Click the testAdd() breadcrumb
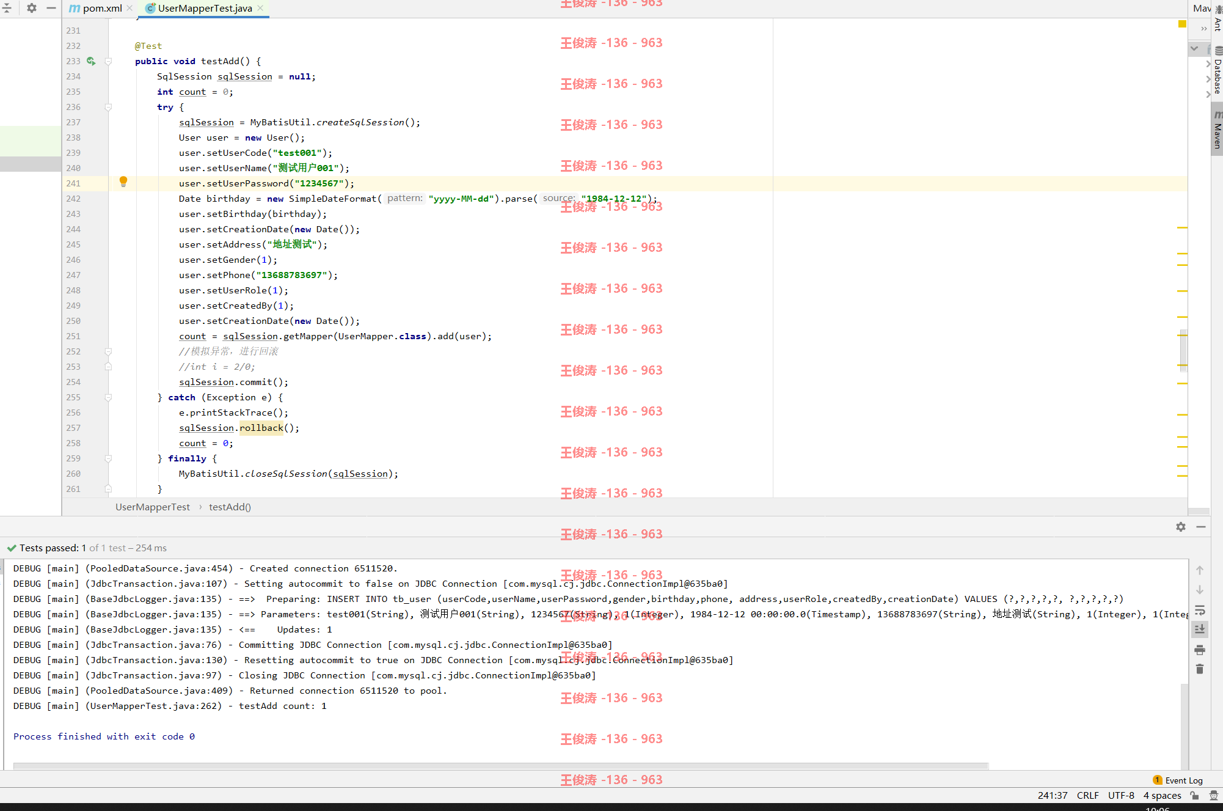This screenshot has height=811, width=1223. pos(230,507)
